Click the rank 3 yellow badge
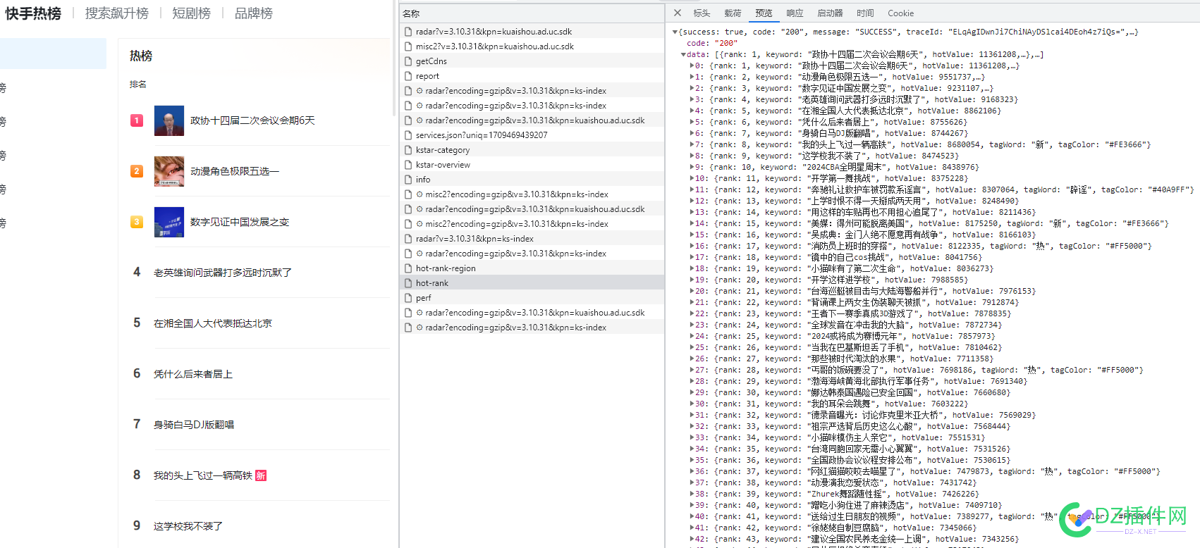1200x548 pixels. click(x=137, y=222)
